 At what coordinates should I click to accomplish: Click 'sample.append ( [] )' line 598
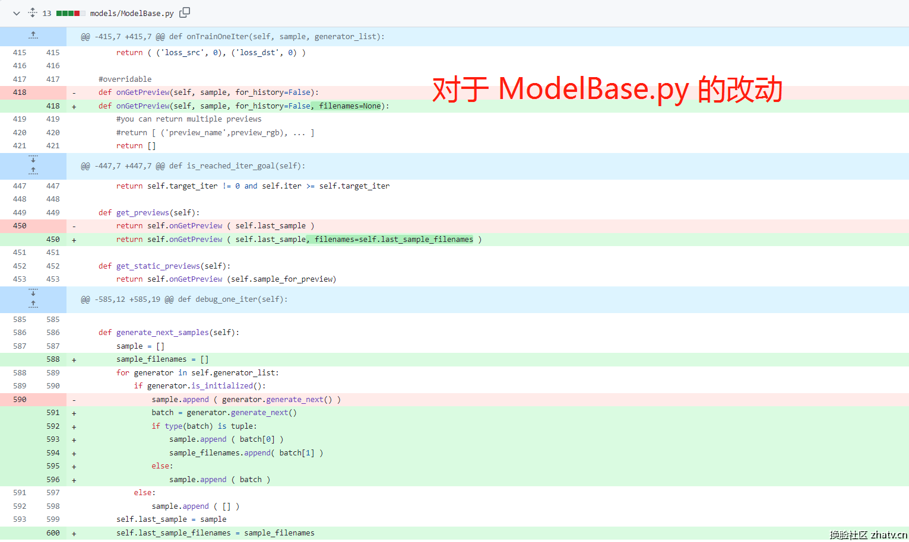pyautogui.click(x=195, y=506)
